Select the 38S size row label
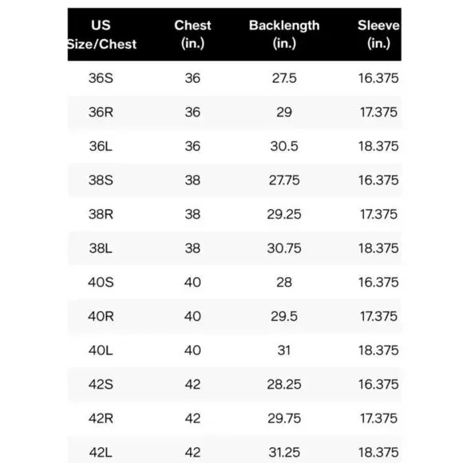This screenshot has width=463, height=463. coord(101,180)
